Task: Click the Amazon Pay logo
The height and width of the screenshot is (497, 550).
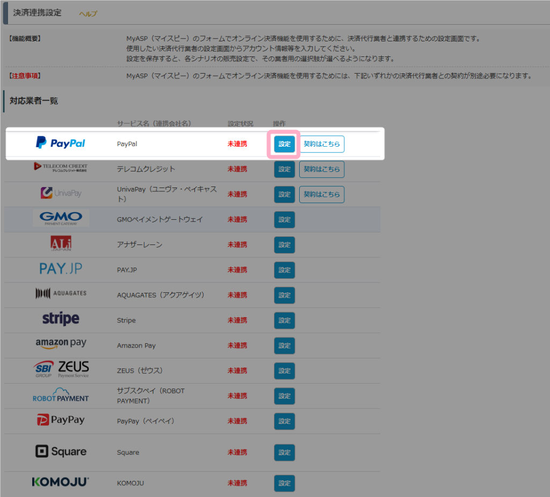Action: [61, 343]
